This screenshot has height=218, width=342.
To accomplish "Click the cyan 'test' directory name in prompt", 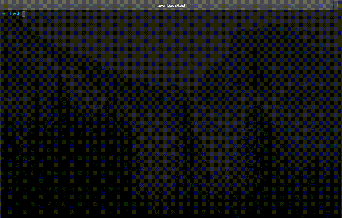I will click(x=15, y=14).
